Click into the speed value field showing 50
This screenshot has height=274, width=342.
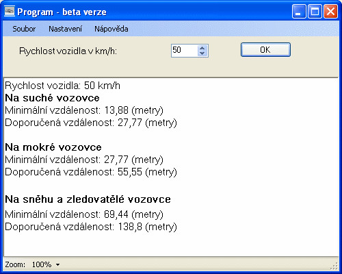coord(184,51)
